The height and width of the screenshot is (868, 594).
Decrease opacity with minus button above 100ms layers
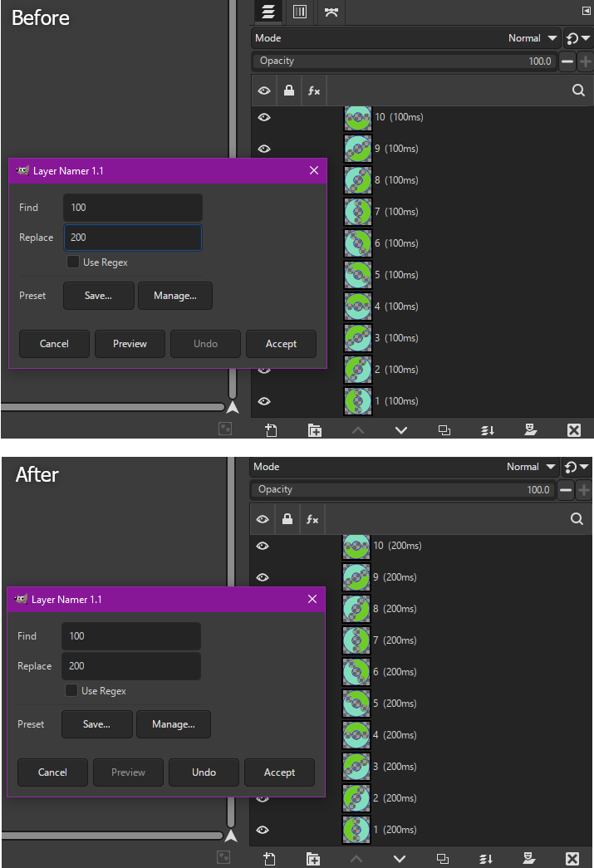[567, 61]
